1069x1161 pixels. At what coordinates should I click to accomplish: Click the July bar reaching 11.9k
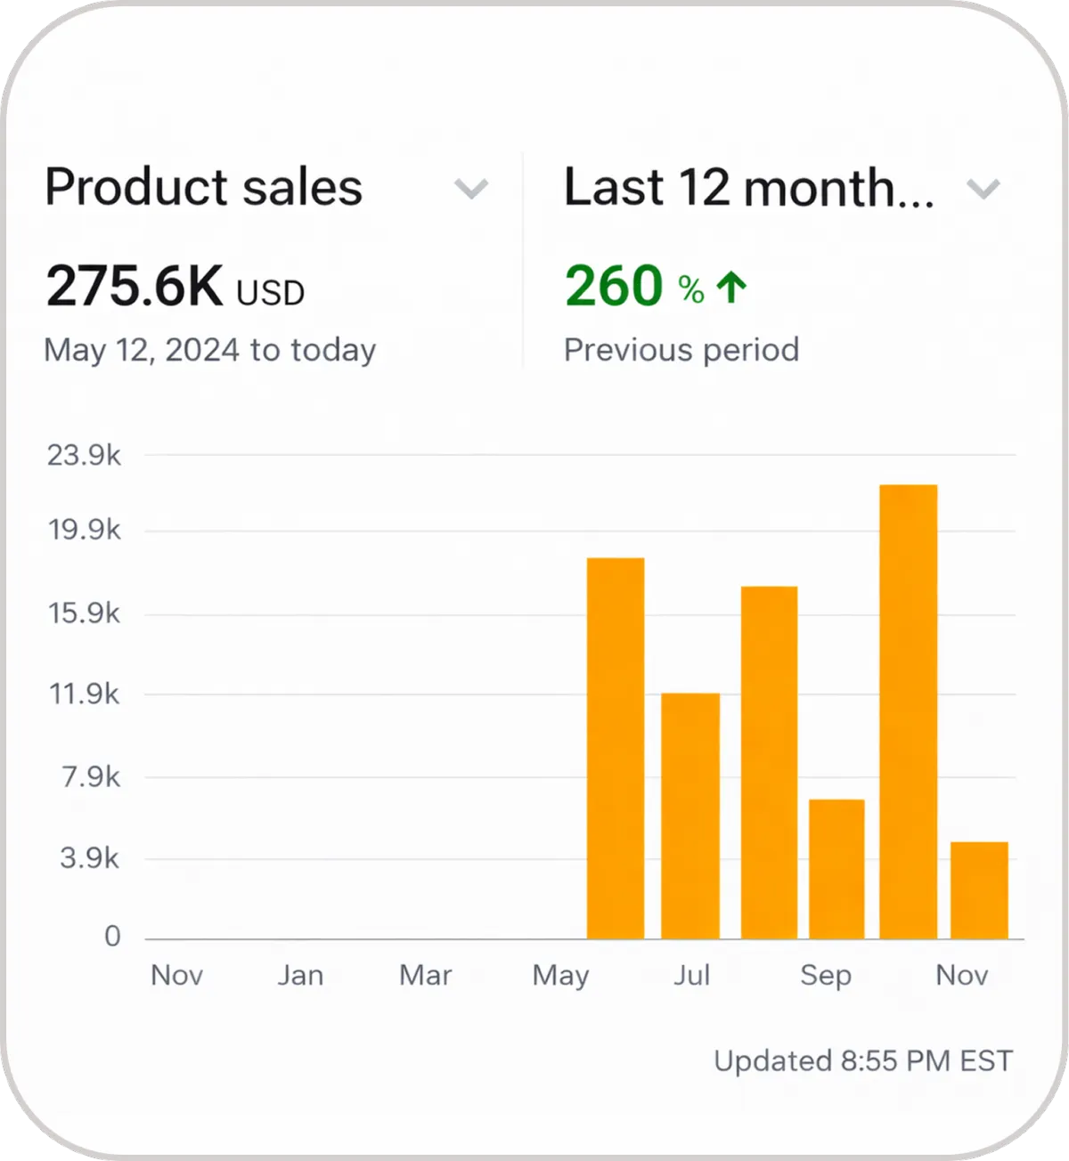[x=690, y=816]
